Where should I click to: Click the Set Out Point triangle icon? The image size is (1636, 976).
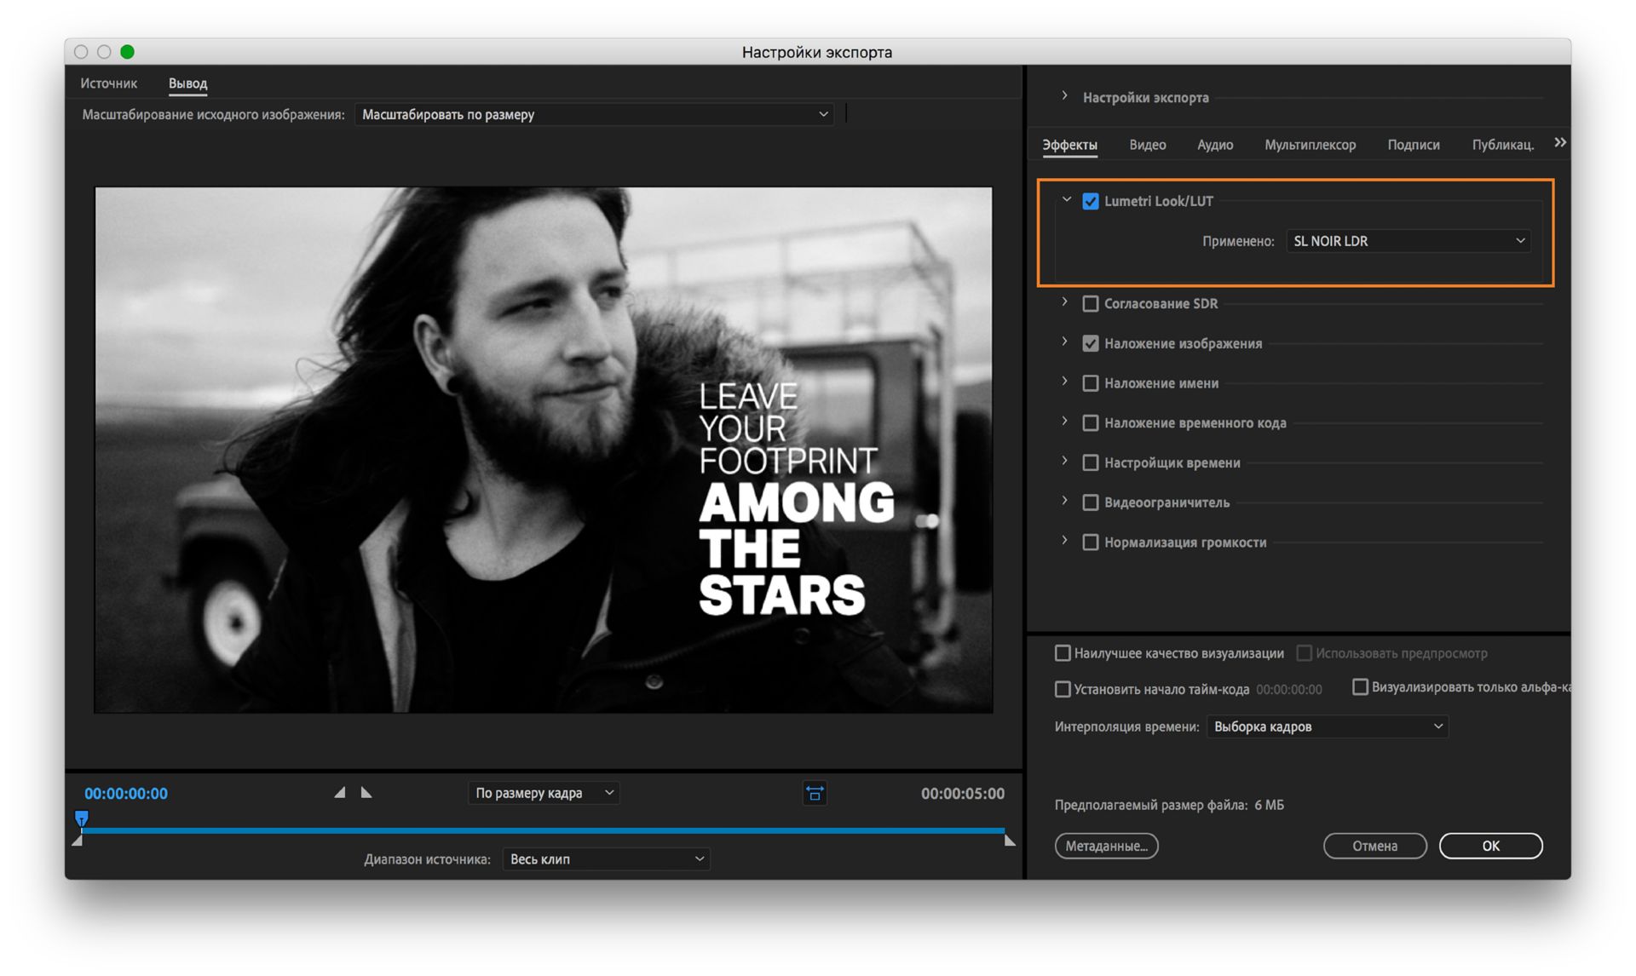pos(366,793)
